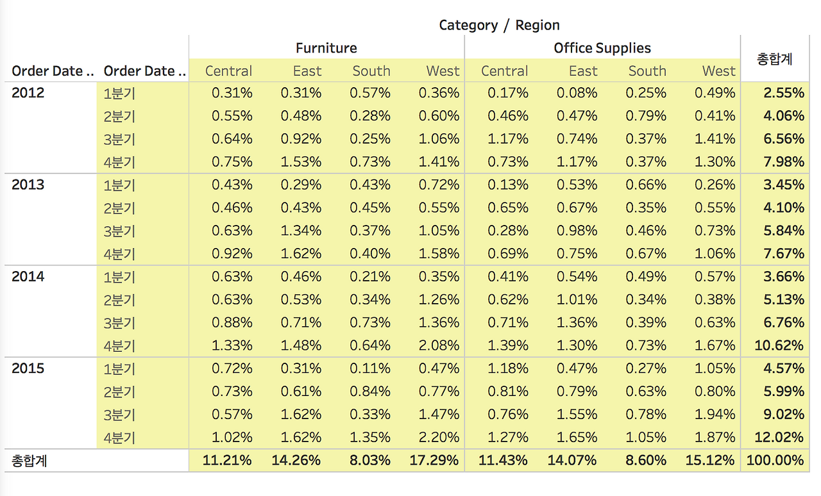Select the 12.02% total cell for 2015

click(779, 437)
